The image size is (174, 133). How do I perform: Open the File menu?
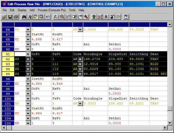[4, 10]
